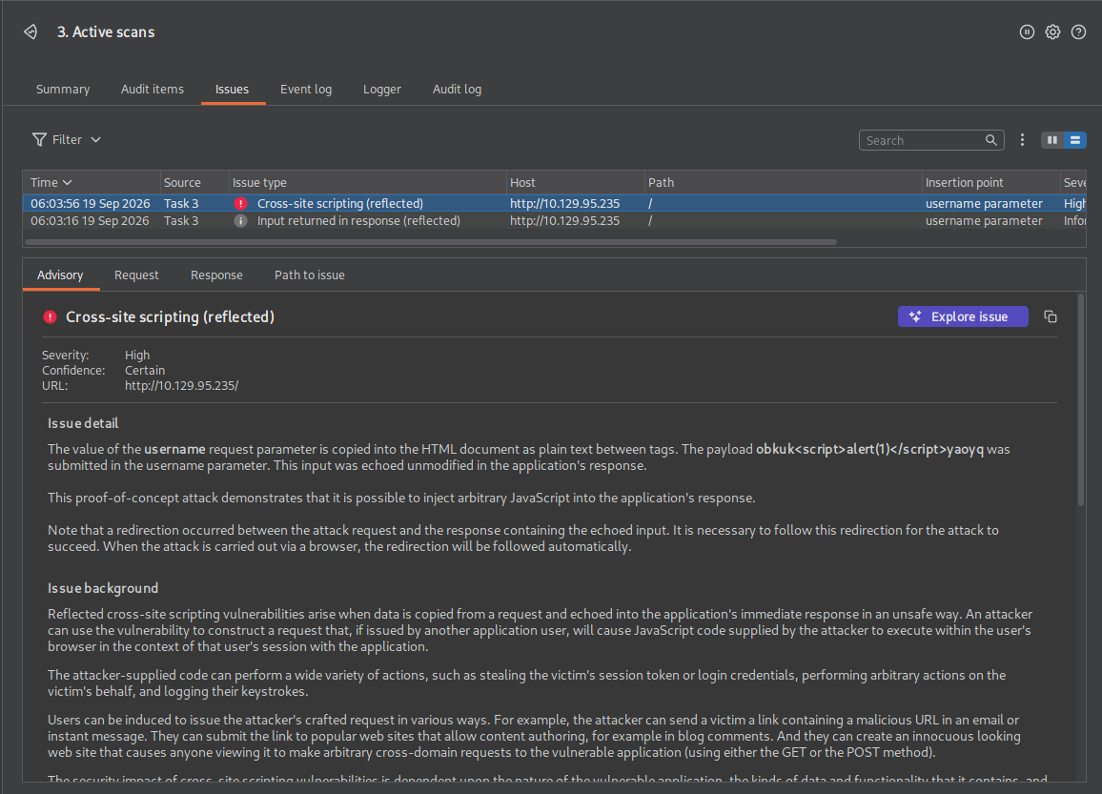
Task: Open the three-dot options menu
Action: 1022,140
